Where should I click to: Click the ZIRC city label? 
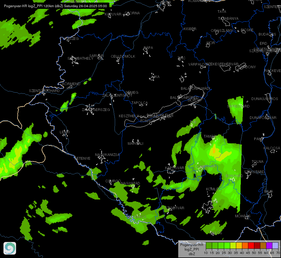click(181, 58)
